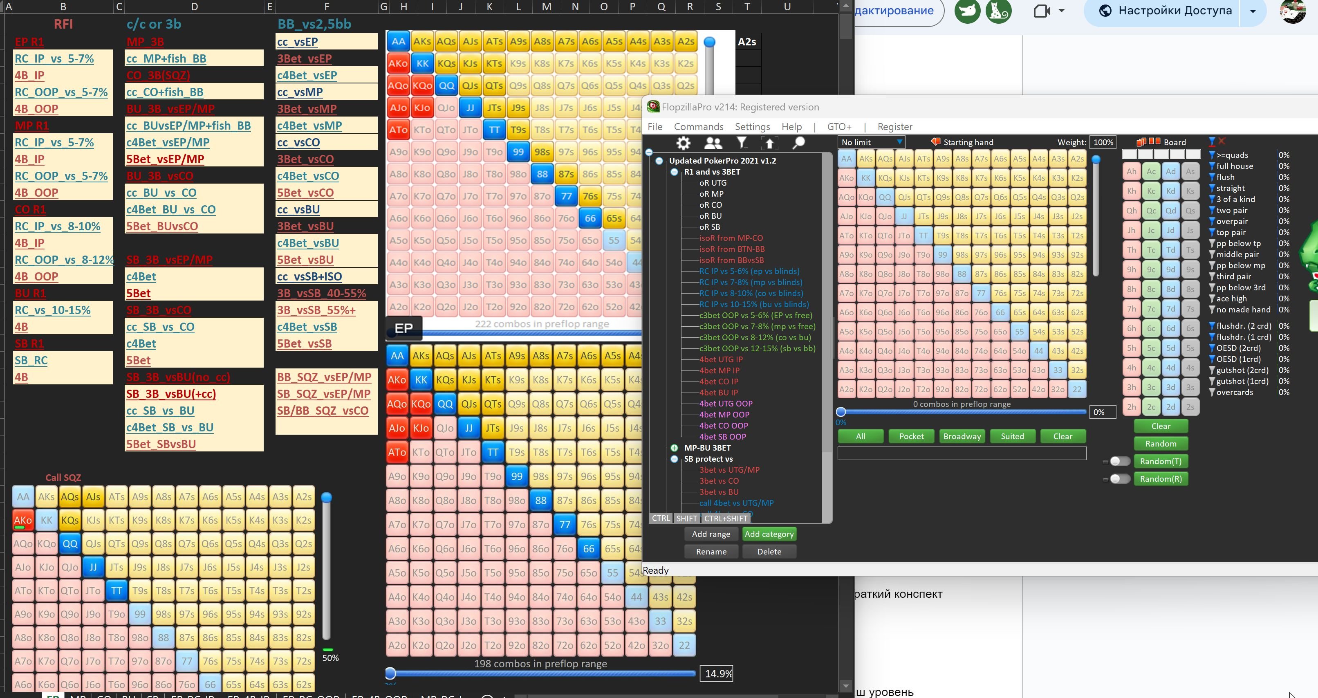Click the boar anonymous viewer avatar
The image size is (1318, 698).
(x=967, y=11)
